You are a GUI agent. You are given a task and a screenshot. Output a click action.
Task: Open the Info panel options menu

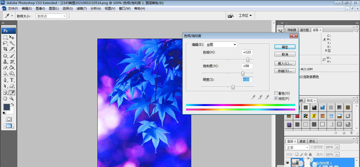coord(356,31)
